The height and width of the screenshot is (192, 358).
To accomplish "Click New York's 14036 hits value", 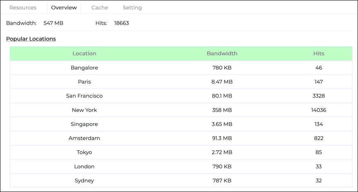I will point(319,110).
